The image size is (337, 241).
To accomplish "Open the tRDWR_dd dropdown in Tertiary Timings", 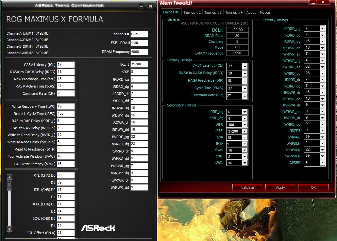I will [x=322, y=99].
